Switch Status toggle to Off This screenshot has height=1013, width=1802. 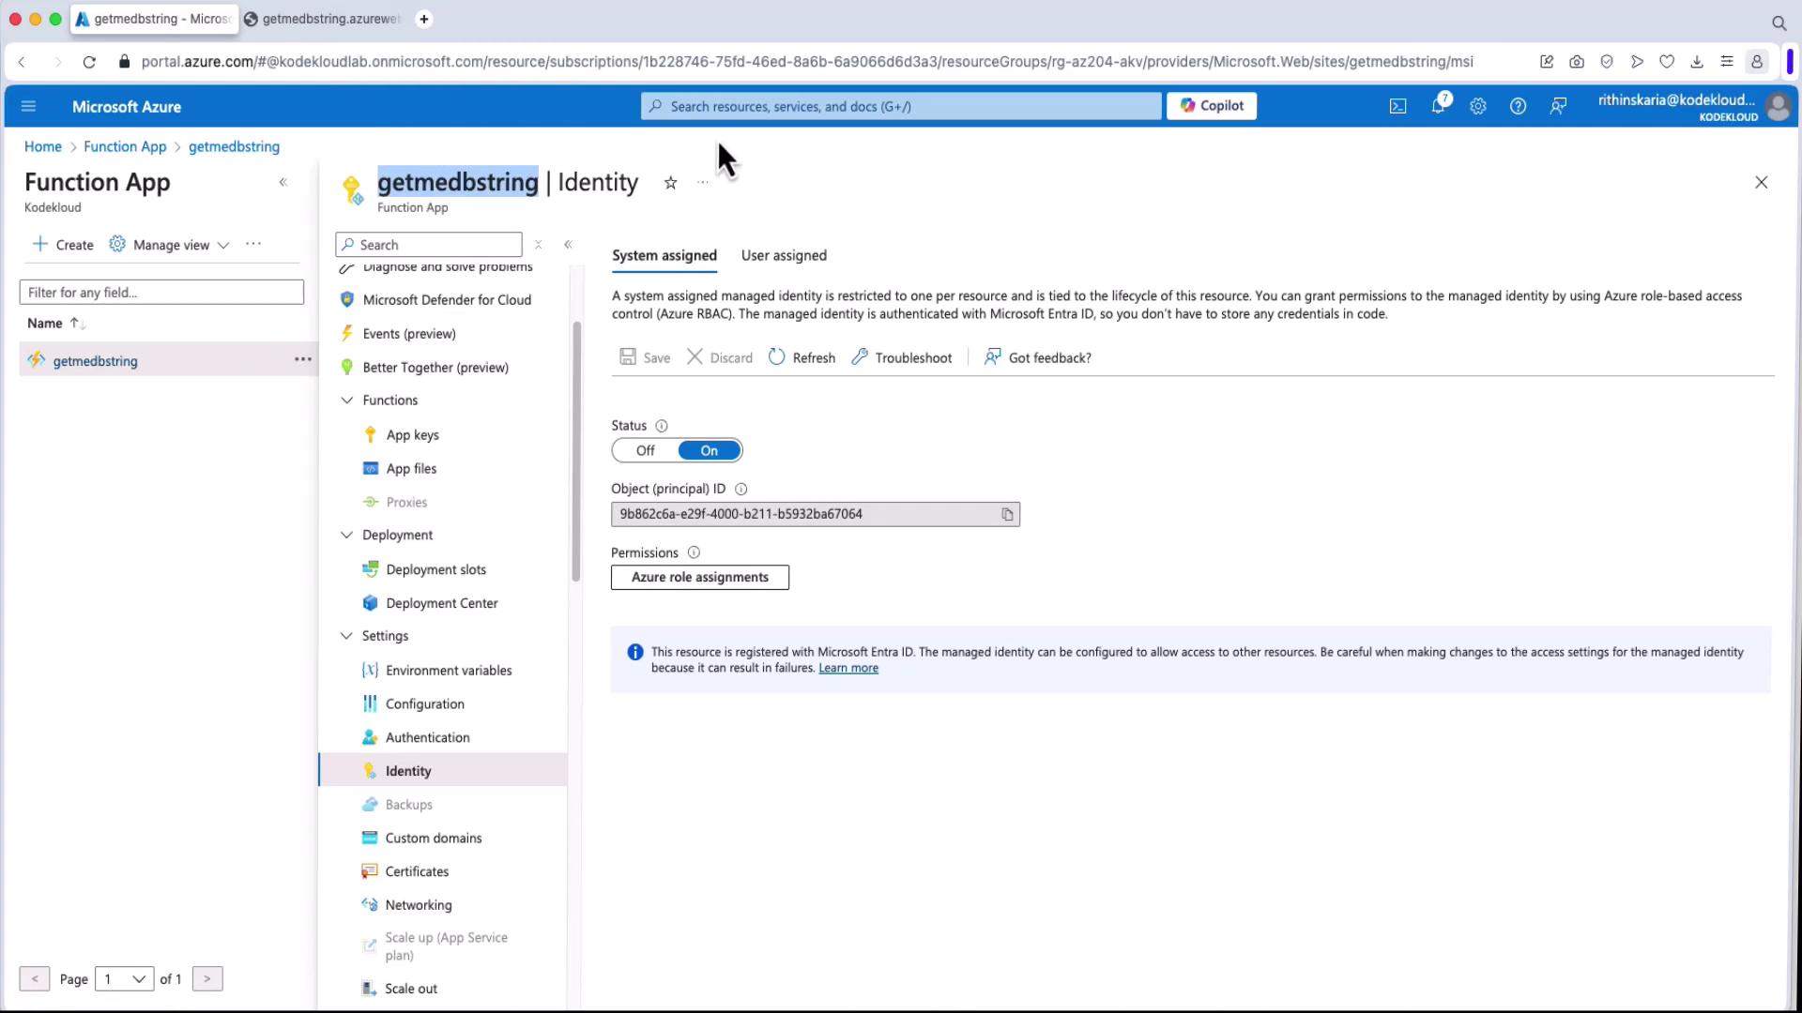coord(646,450)
